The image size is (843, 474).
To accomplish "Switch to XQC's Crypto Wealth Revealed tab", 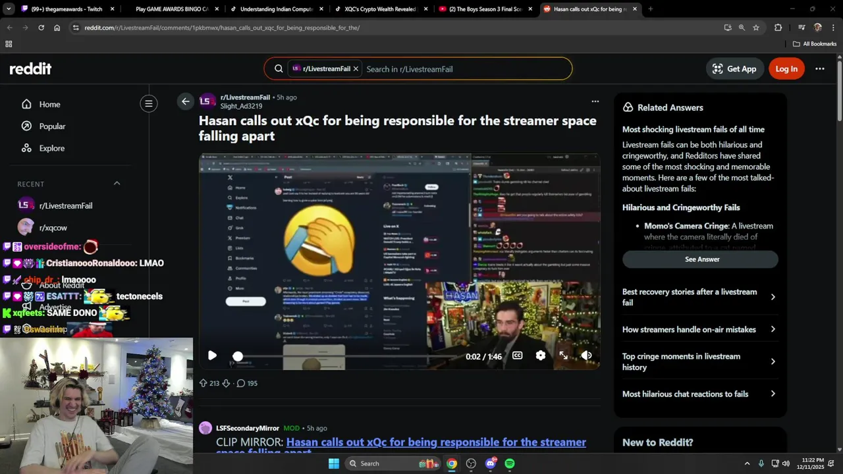I will (x=381, y=9).
